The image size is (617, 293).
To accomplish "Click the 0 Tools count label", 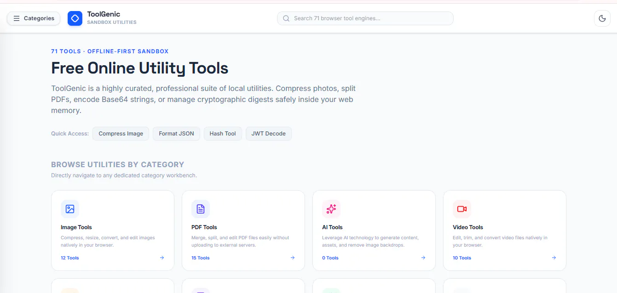I will [x=330, y=258].
